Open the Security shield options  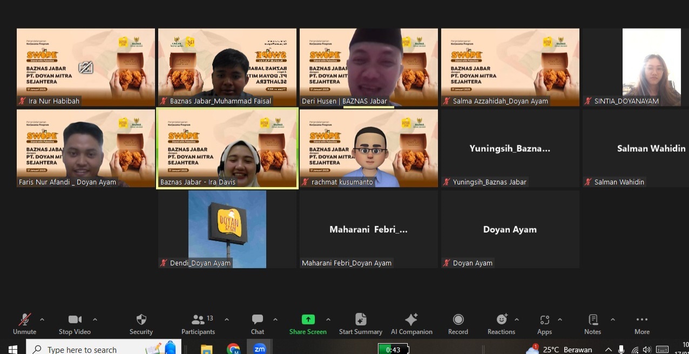pos(141,324)
